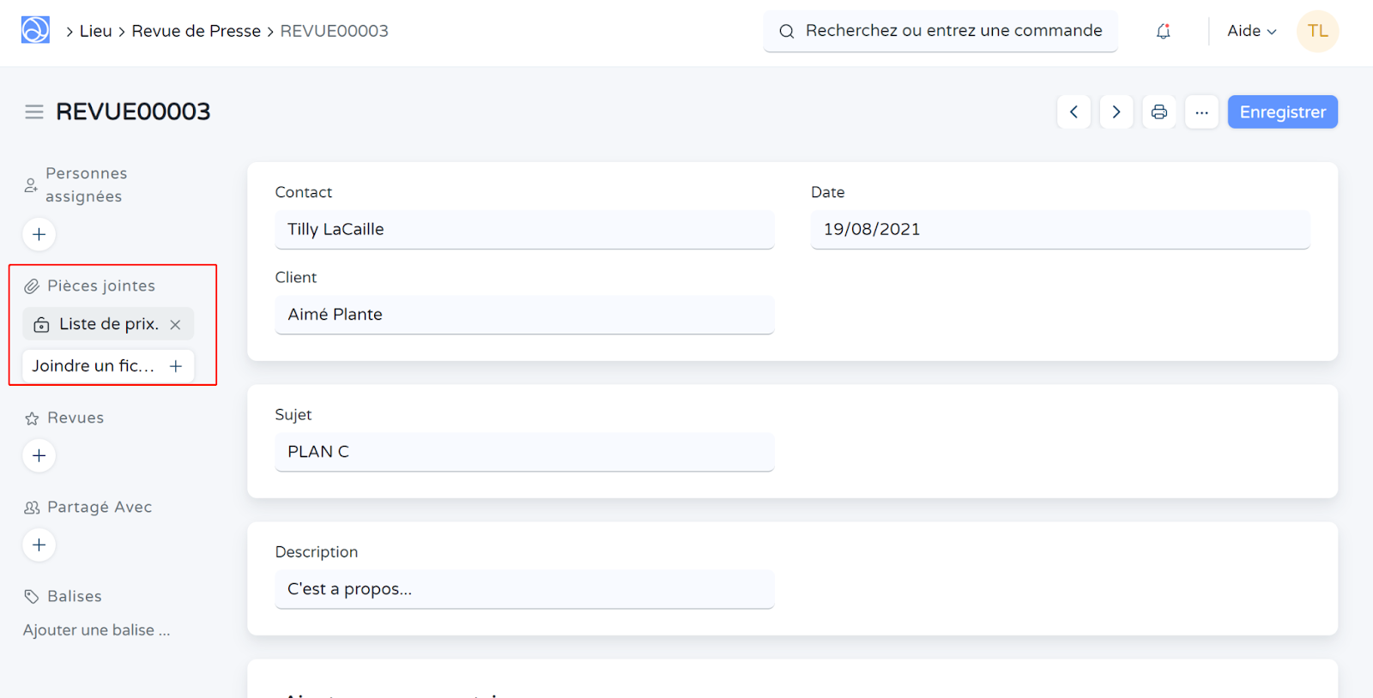This screenshot has width=1373, height=698.
Task: Add an assigned person plus button
Action: click(39, 235)
